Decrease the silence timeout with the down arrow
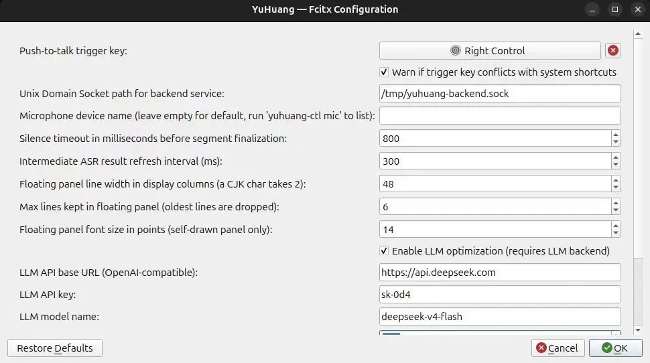 pyautogui.click(x=616, y=142)
